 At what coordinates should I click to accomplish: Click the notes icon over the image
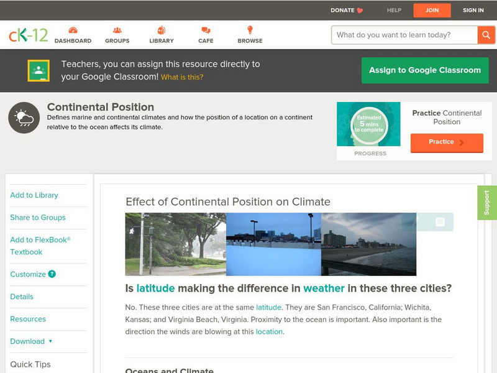pyautogui.click(x=440, y=222)
